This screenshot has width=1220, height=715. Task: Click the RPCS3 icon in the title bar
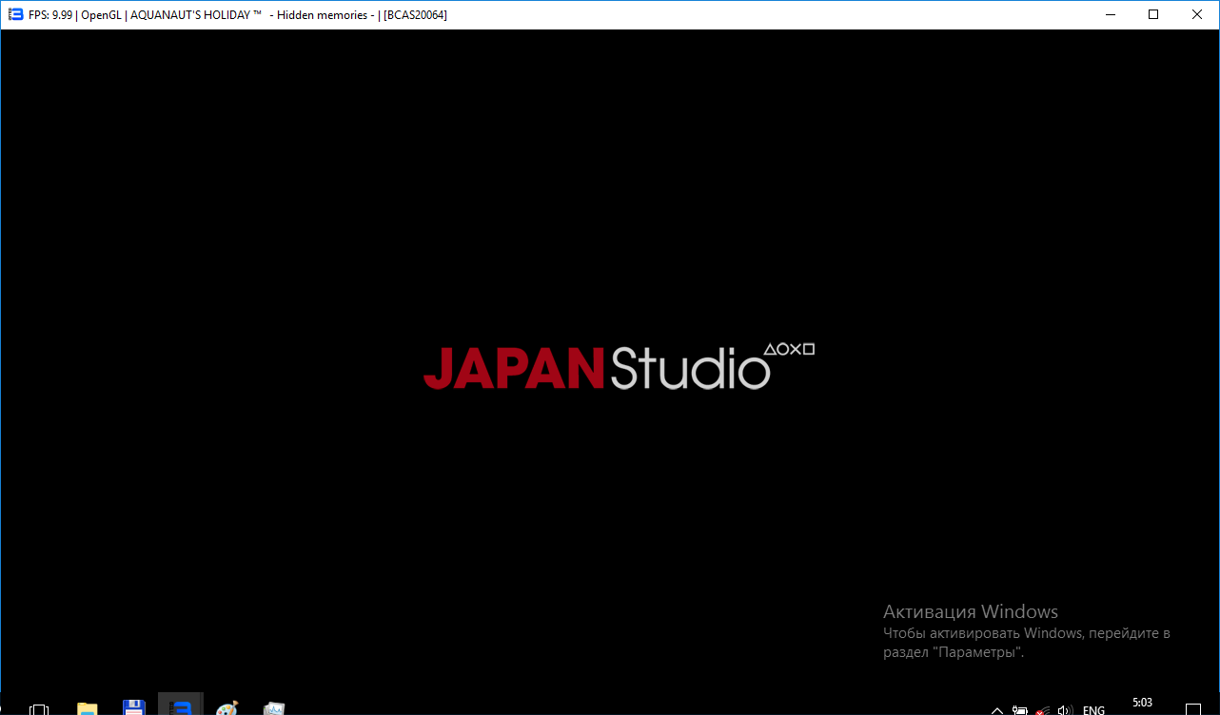pyautogui.click(x=15, y=14)
